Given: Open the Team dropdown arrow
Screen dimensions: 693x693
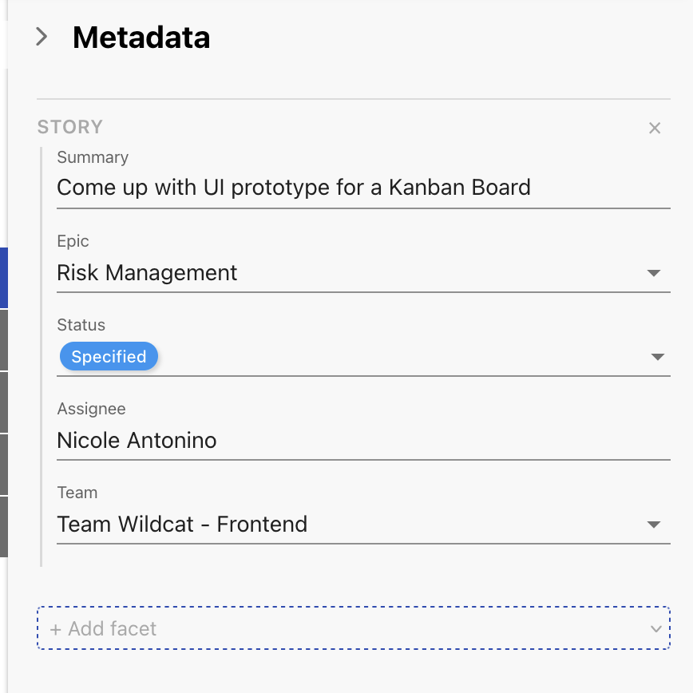Looking at the screenshot, I should coord(654,525).
